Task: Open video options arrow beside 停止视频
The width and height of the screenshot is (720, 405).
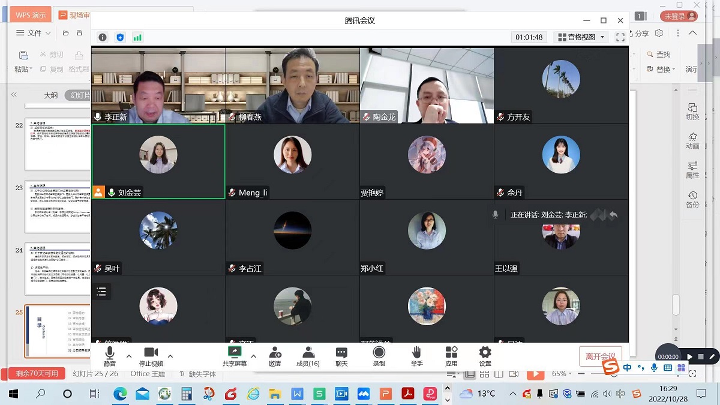Action: [x=170, y=356]
